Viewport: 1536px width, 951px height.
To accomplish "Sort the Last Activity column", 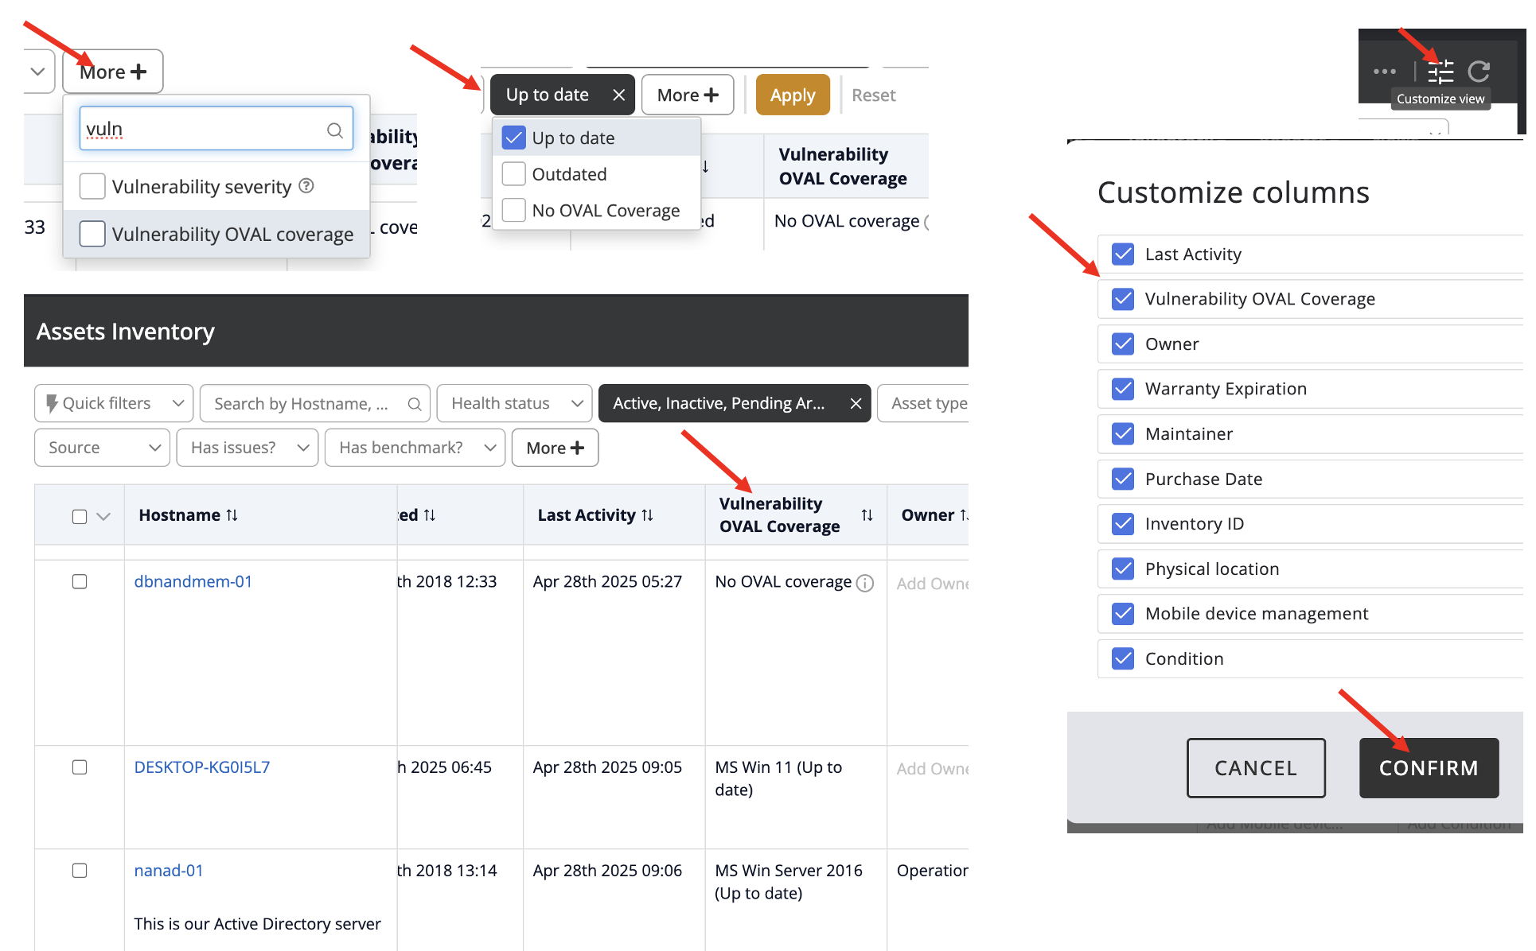I will pos(648,515).
